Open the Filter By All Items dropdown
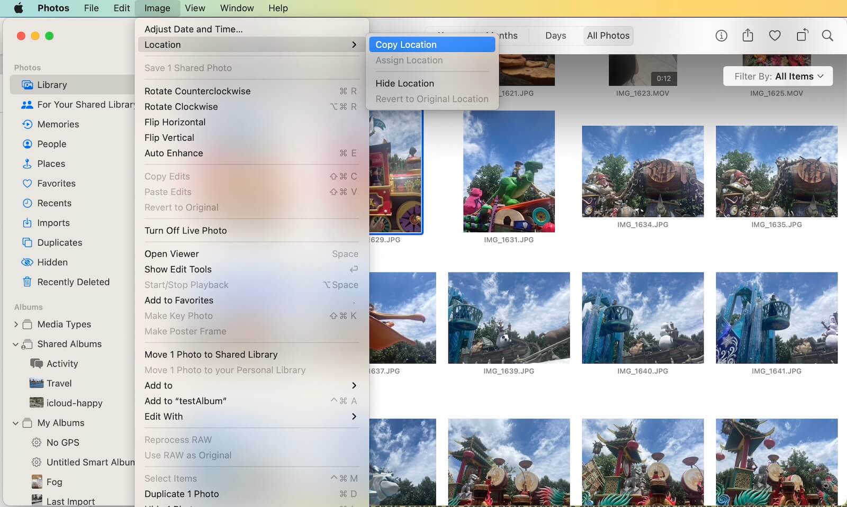 tap(778, 76)
